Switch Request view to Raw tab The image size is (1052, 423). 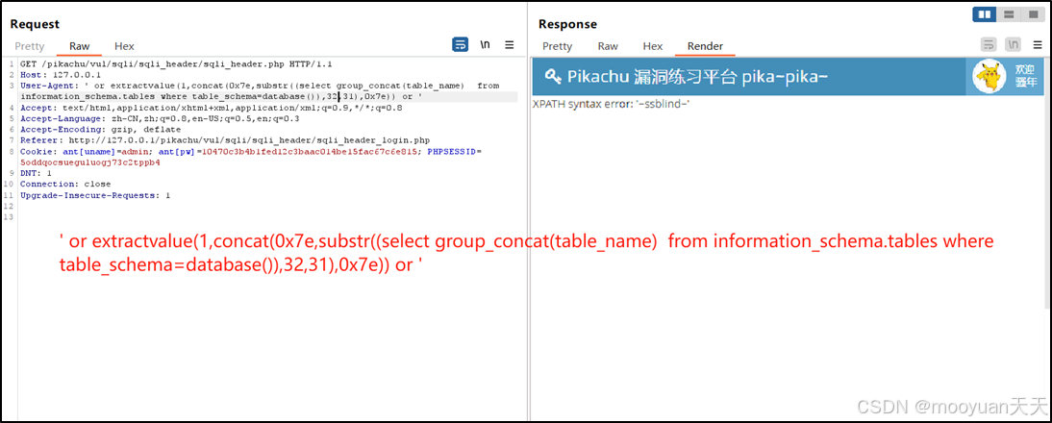(x=79, y=46)
